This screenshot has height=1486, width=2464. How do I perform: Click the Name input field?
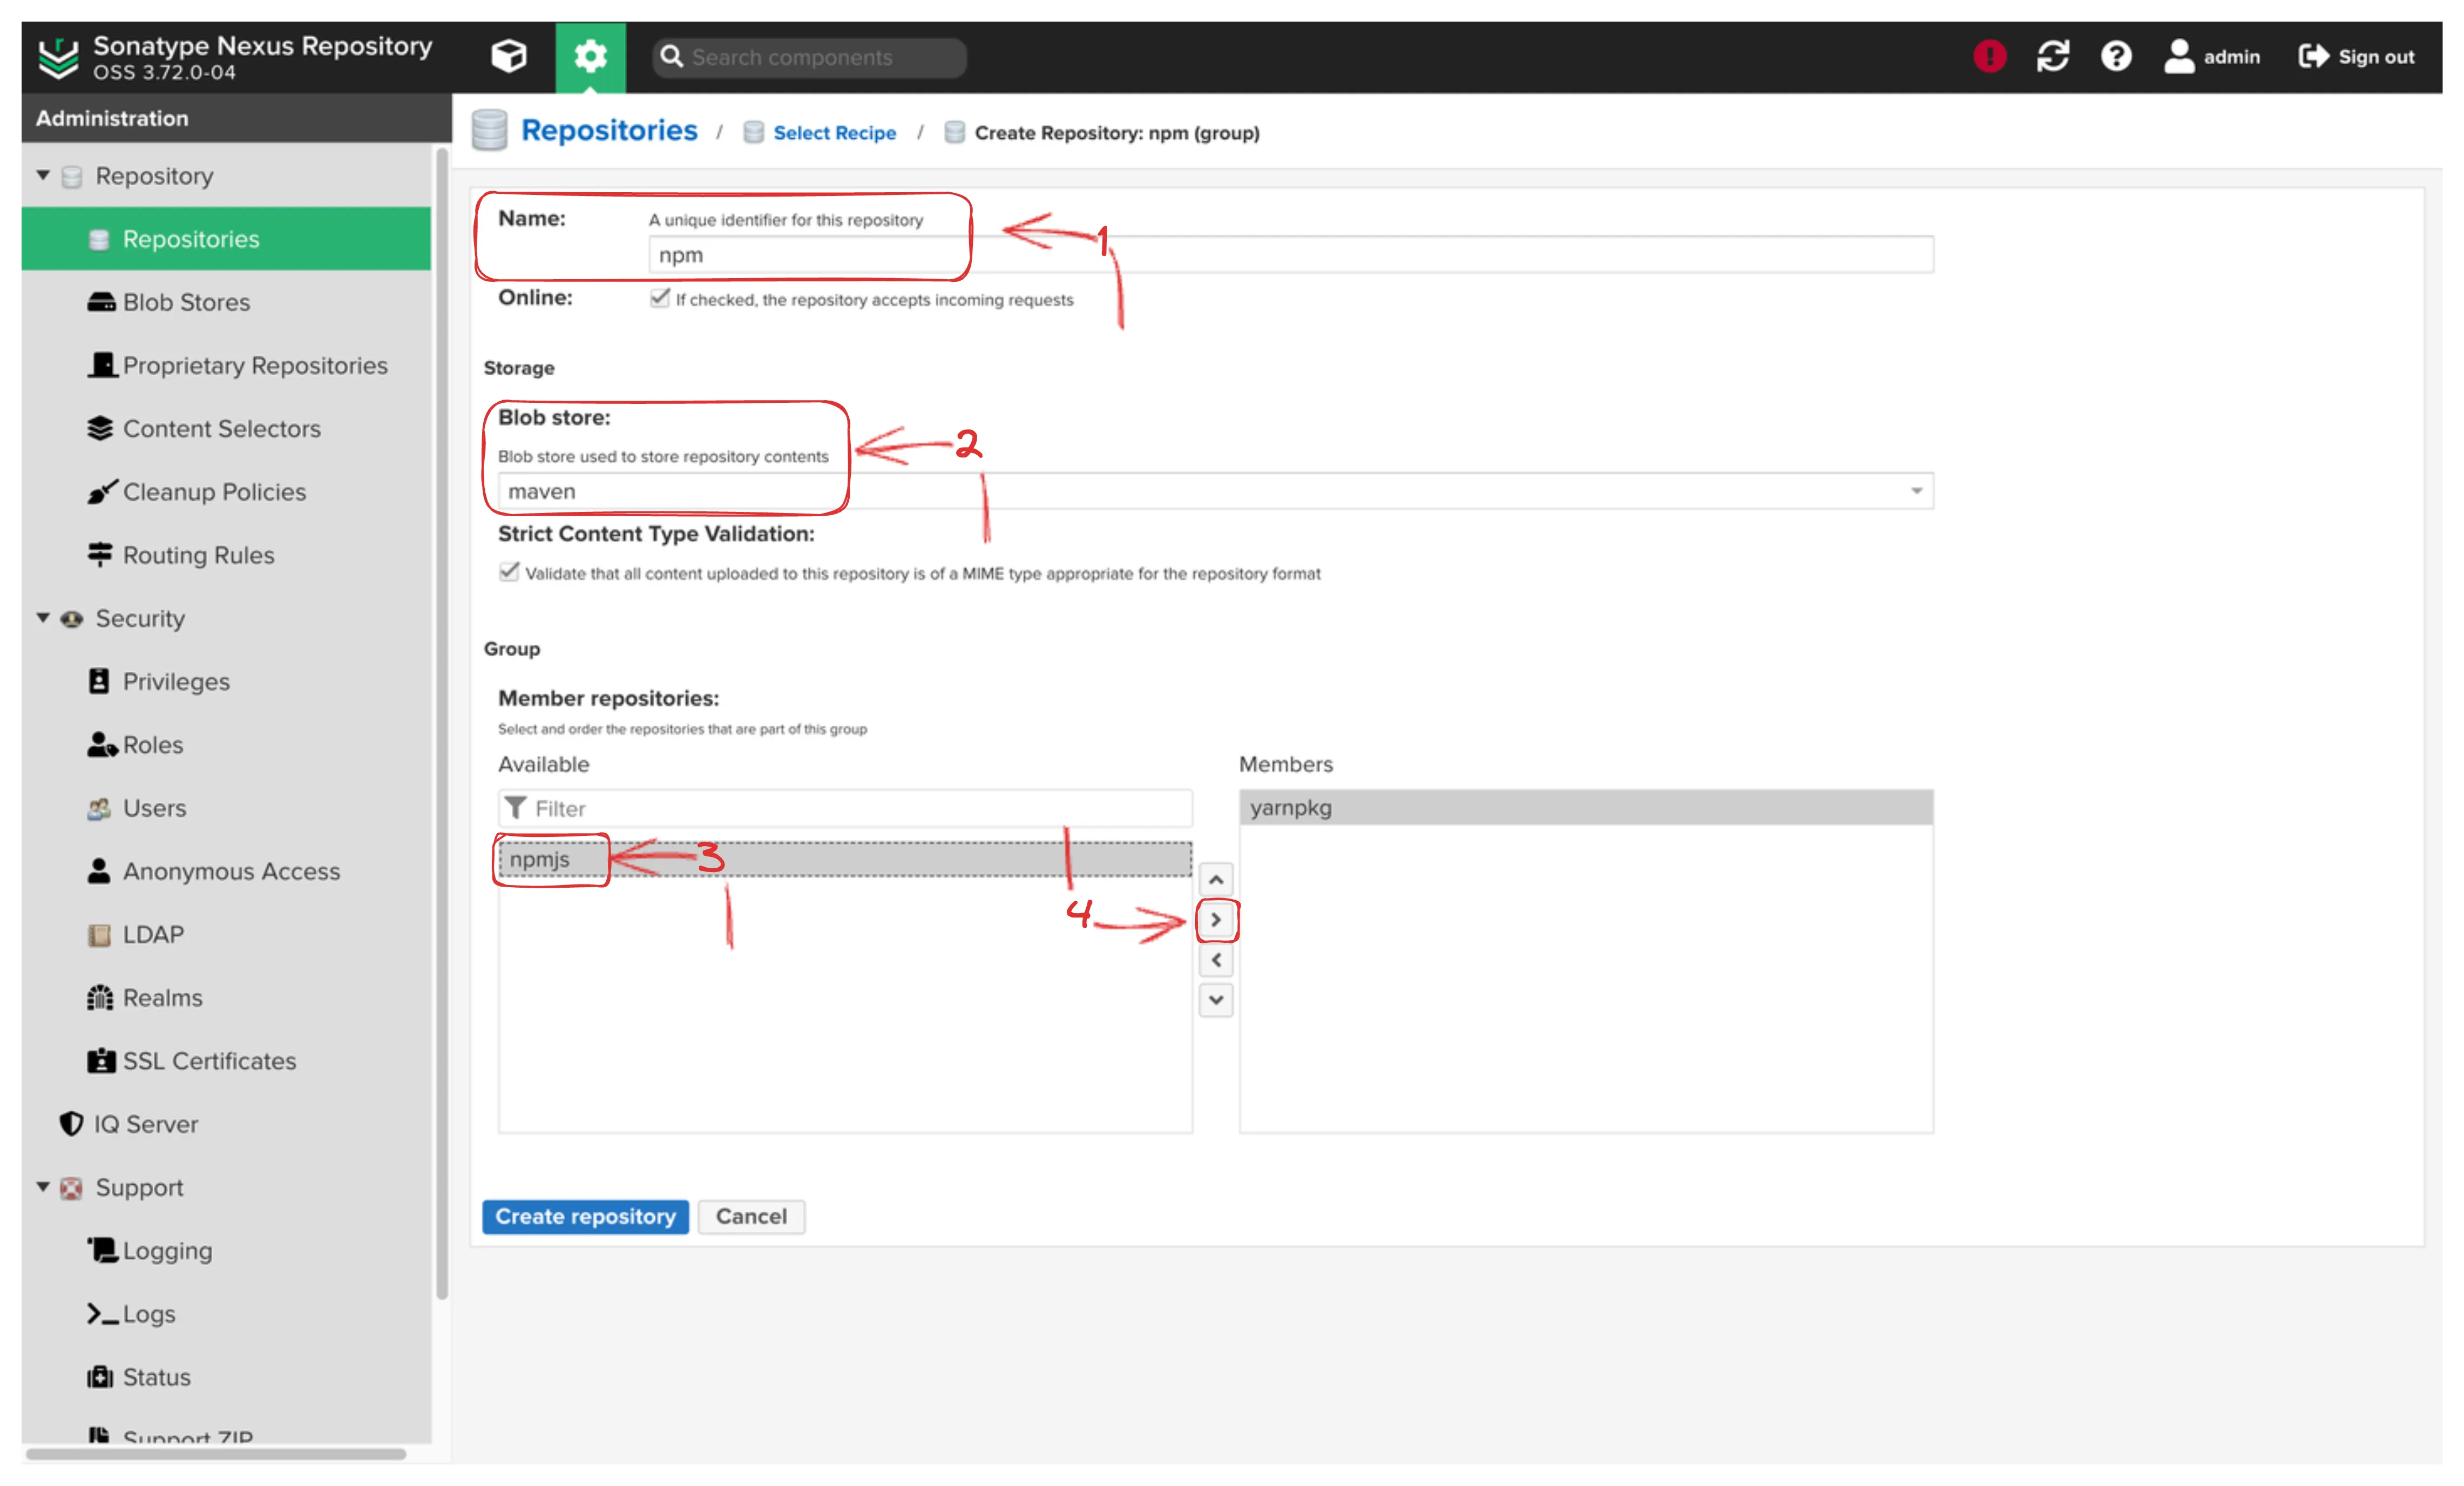tap(1291, 254)
